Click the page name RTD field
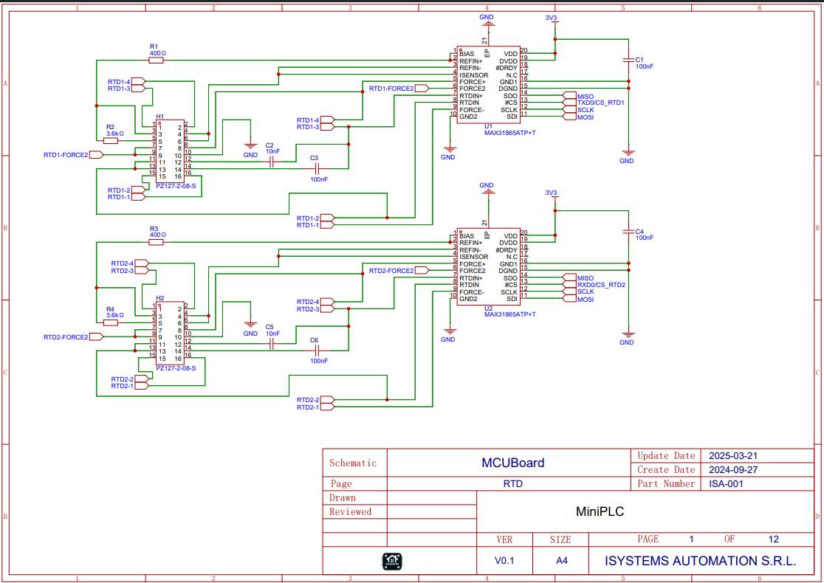Screen dimensions: 824x583 pyautogui.click(x=512, y=484)
